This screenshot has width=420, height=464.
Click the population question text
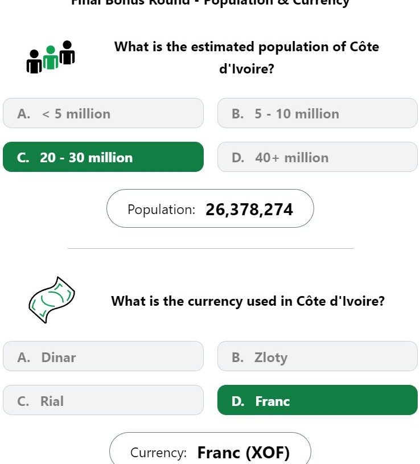pos(246,58)
